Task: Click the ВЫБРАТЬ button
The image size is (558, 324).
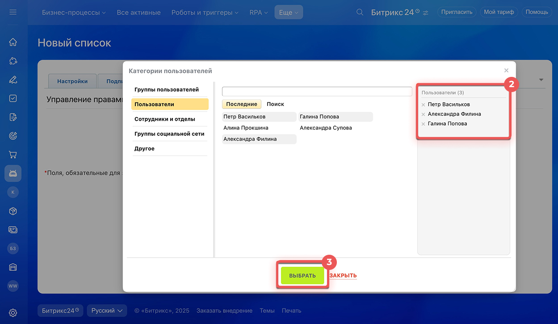Action: click(302, 276)
